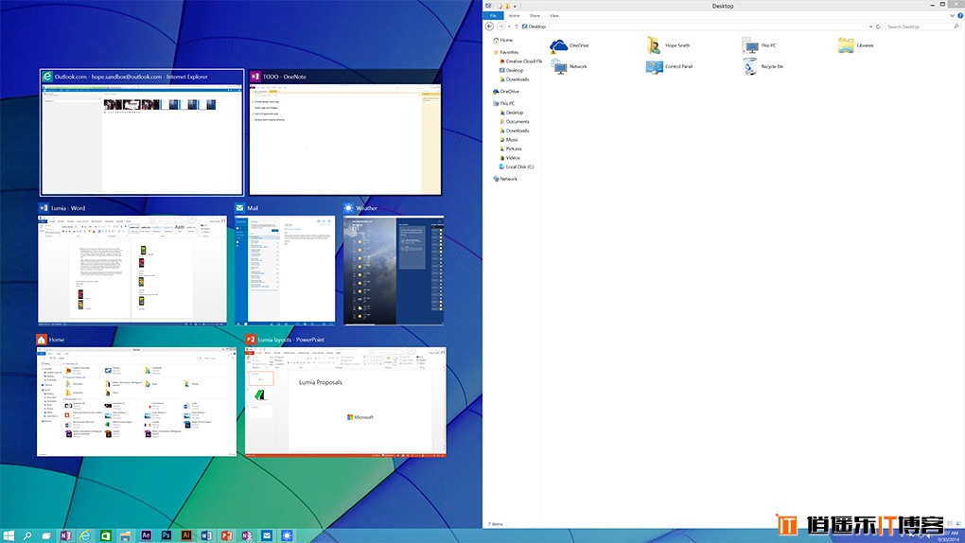This screenshot has width=965, height=543.
Task: Expand the address bar history dropdown
Action: (x=870, y=26)
